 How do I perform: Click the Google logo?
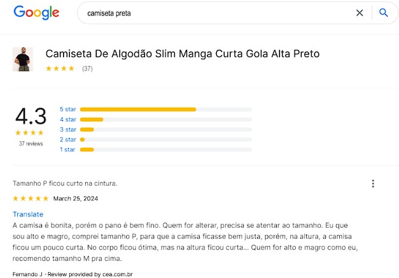point(36,13)
